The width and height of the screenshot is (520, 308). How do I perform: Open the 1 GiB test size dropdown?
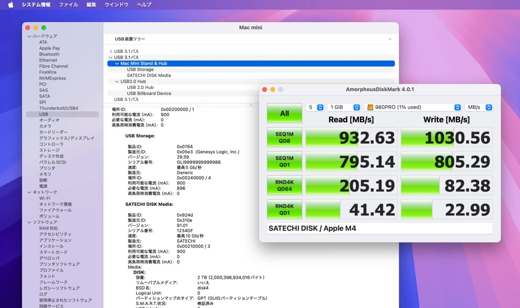[x=344, y=108]
